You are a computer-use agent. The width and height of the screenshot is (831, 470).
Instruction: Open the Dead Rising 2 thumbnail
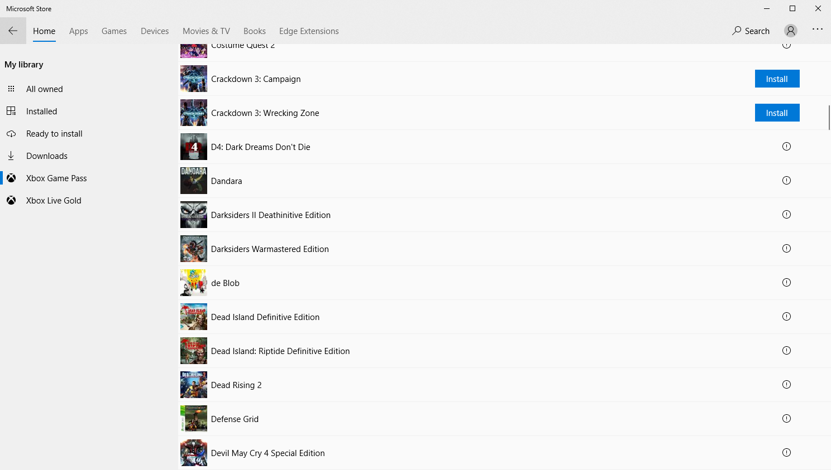[x=194, y=385]
